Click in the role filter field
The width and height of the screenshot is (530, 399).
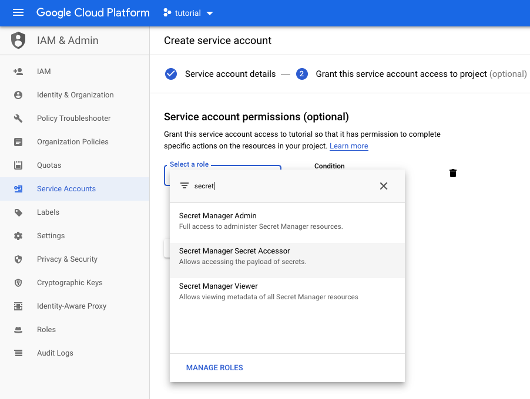[283, 186]
